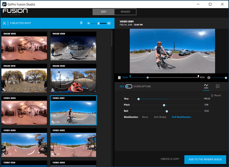Click 360 icon on Video 0091 thumbnail
The height and width of the screenshot is (167, 229).
53,122
